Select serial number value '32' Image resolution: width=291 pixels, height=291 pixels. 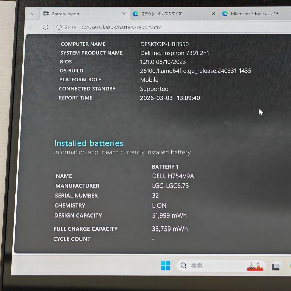click(x=155, y=196)
